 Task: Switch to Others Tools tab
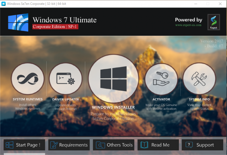pyautogui.click(x=113, y=145)
